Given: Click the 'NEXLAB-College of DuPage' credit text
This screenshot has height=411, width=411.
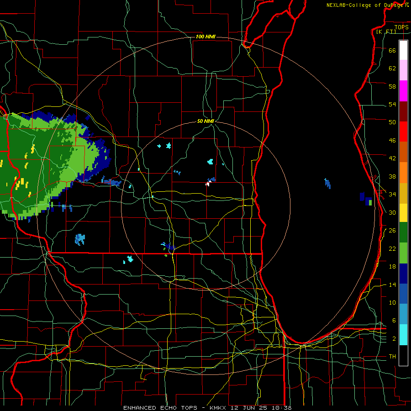Looking at the screenshot, I should pos(365,5).
